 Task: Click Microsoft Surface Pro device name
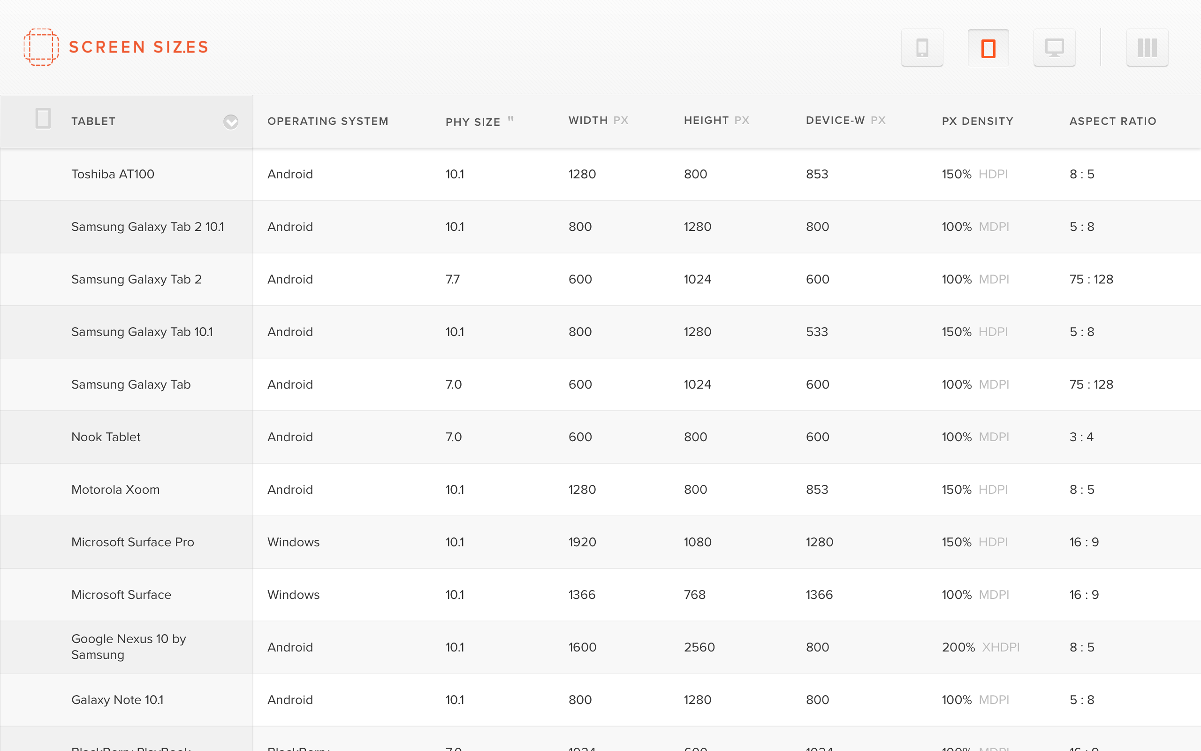click(x=132, y=543)
